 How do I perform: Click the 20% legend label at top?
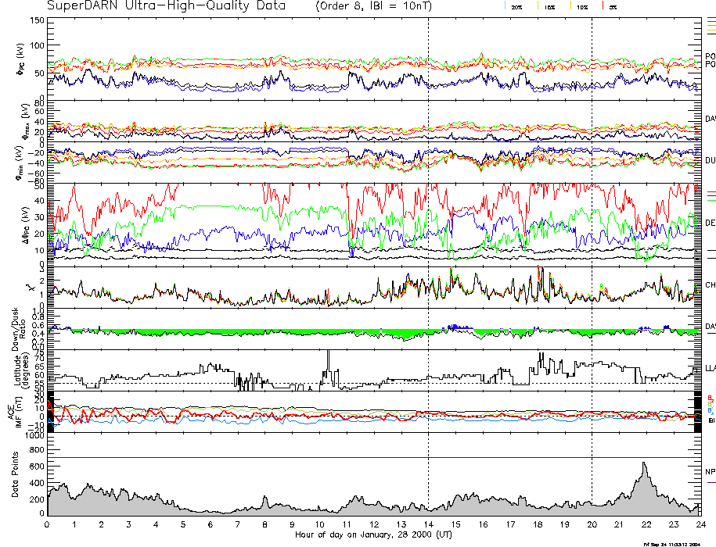pos(516,7)
